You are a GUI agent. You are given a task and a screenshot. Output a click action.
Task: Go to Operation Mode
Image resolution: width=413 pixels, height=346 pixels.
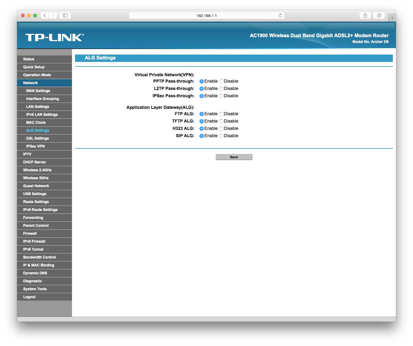45,75
